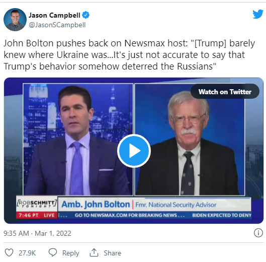Open the @JasonSCampbell handle link

[x=57, y=25]
